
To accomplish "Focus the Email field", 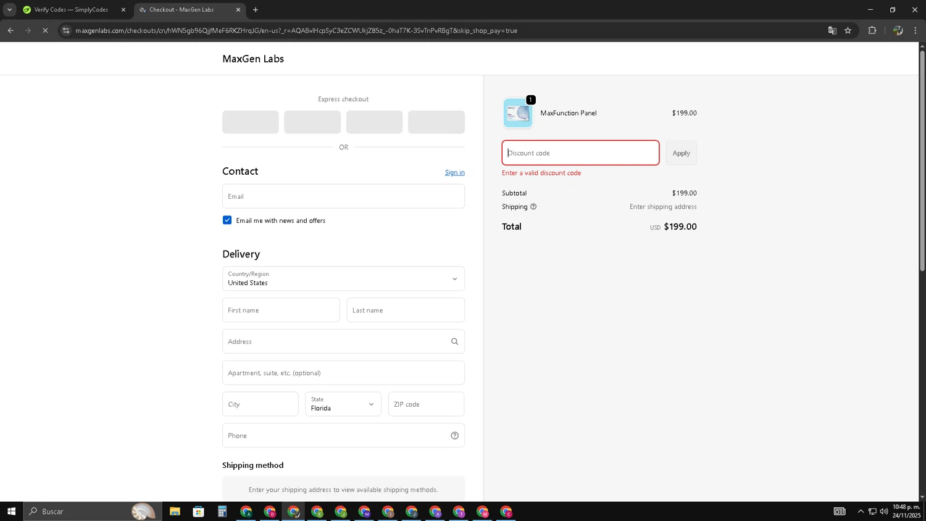I will click(x=343, y=196).
